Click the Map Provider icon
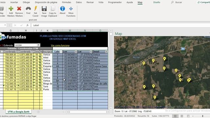210x118 pixels. pos(2,9)
